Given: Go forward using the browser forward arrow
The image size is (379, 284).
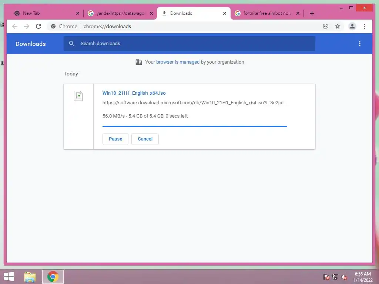Looking at the screenshot, I should point(27,26).
